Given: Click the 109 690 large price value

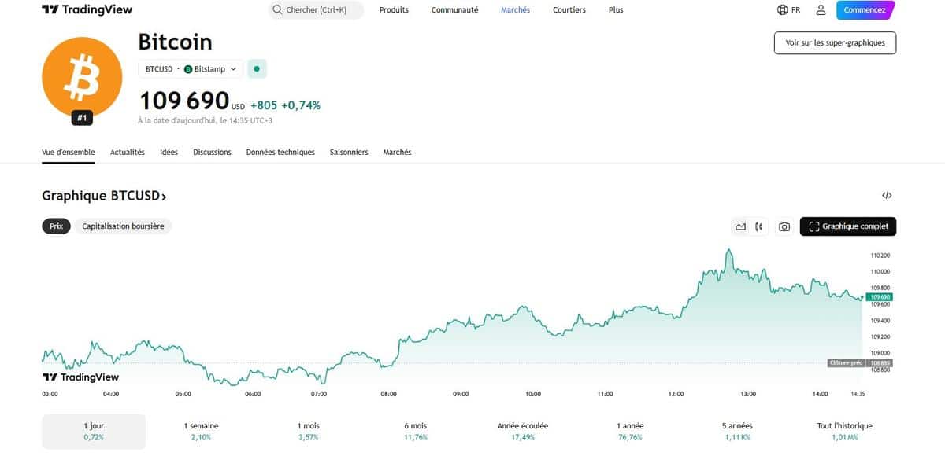Looking at the screenshot, I should coord(184,101).
